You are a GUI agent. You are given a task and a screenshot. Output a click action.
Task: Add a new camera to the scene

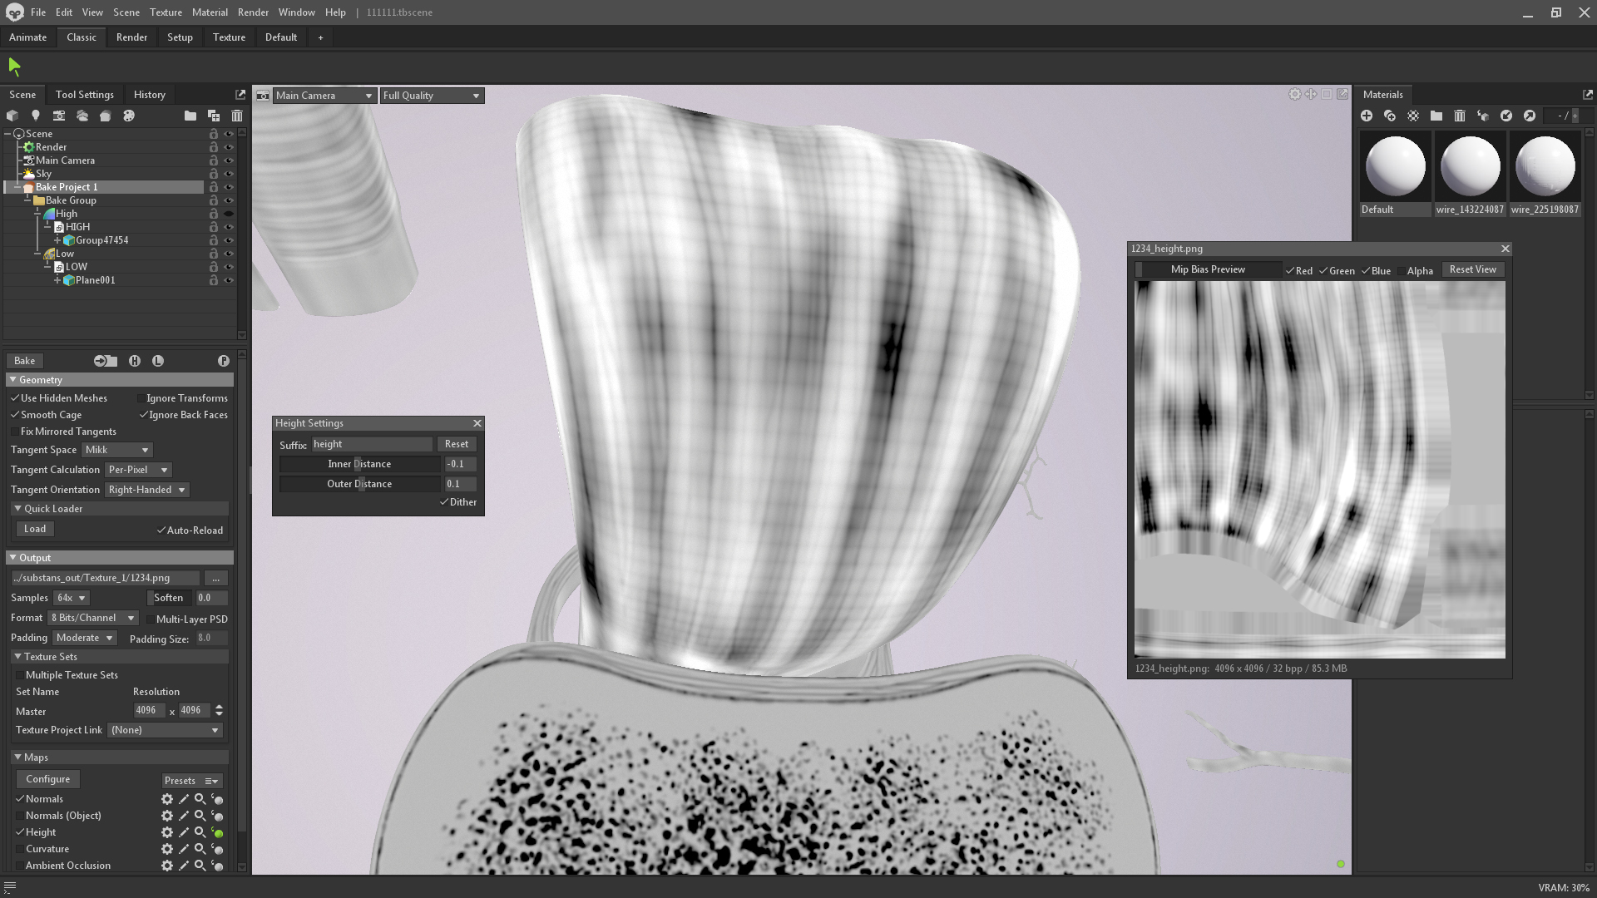click(x=58, y=116)
